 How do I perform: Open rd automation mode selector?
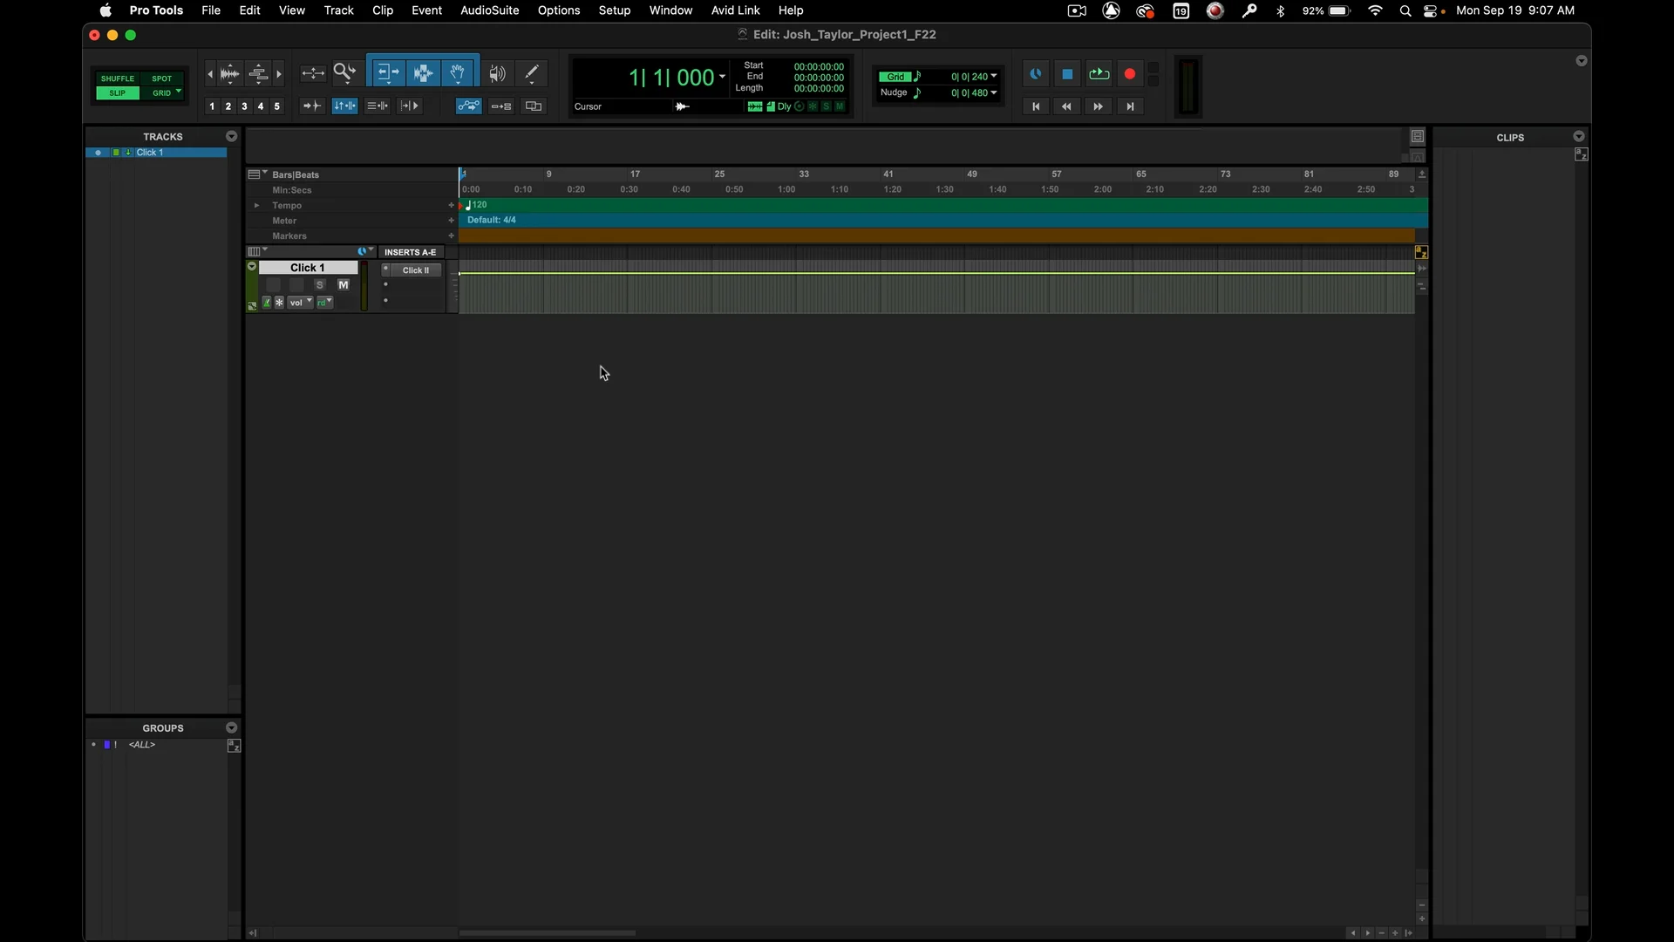pos(325,303)
